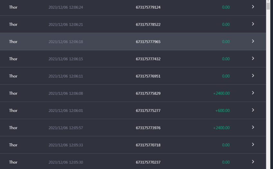This screenshot has height=169, width=273.
Task: Select the Thor entry at 12:06:15
Action: tap(13, 59)
